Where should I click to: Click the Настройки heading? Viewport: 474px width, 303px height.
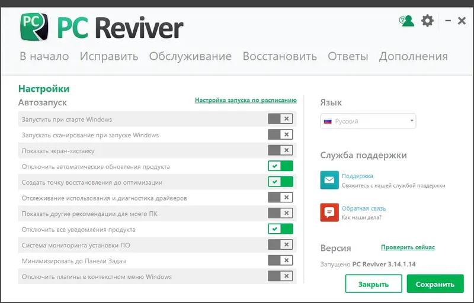(x=44, y=89)
